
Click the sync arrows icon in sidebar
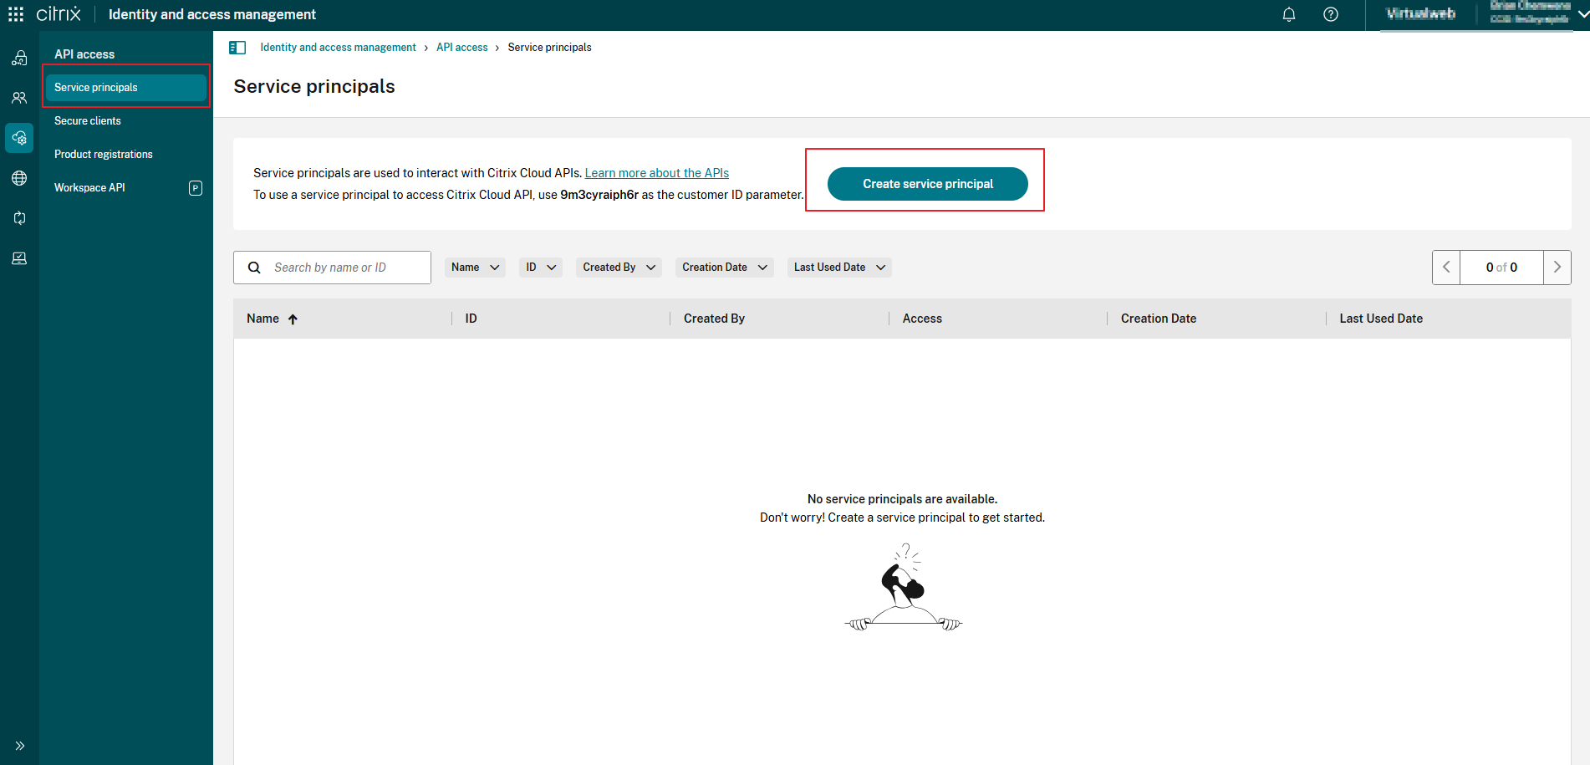[x=19, y=218]
